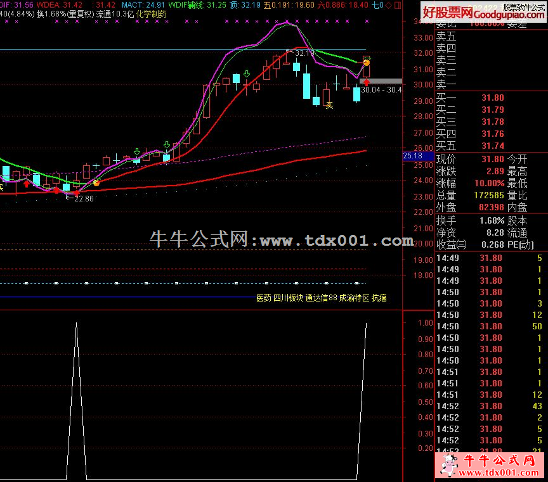Screen dimensions: 548x482
Task: Select the 14:50 tick with volume 50
Action: 489,326
